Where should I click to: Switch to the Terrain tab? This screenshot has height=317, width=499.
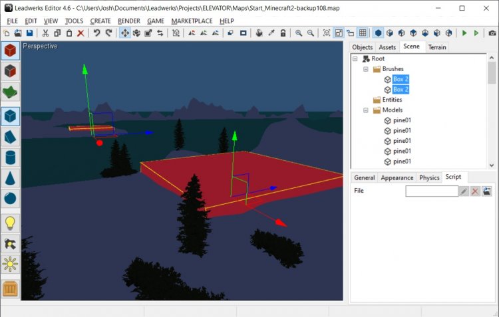[436, 47]
